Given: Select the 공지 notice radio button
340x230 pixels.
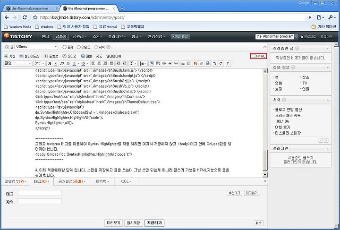Looking at the screenshot, I should (x=64, y=47).
